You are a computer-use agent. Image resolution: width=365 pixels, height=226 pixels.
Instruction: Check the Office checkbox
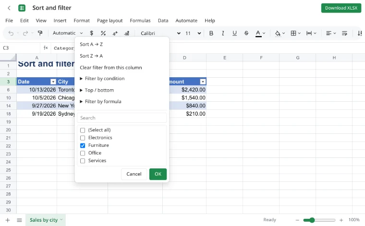83,153
